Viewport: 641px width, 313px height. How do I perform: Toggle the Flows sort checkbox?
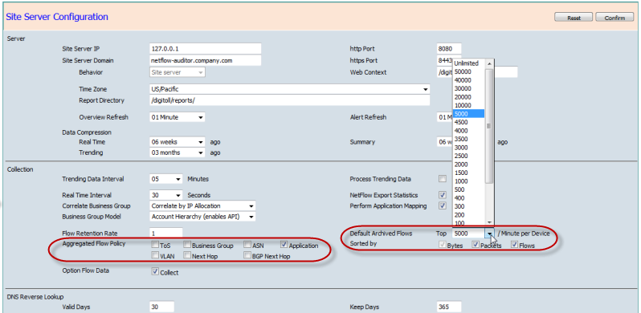tap(515, 245)
